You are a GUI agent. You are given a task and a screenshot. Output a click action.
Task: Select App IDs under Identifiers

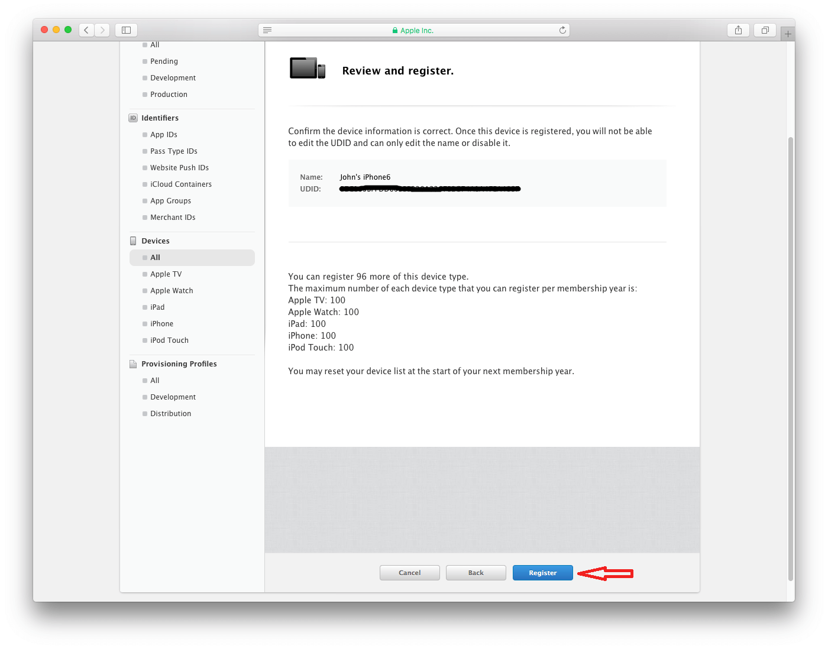pyautogui.click(x=164, y=135)
